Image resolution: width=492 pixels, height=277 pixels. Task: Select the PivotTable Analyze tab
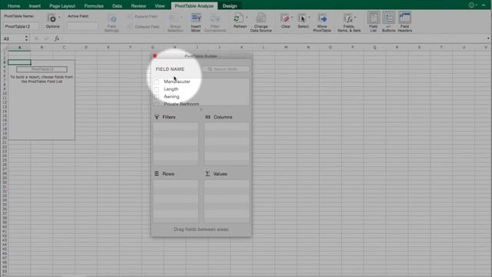(x=194, y=6)
